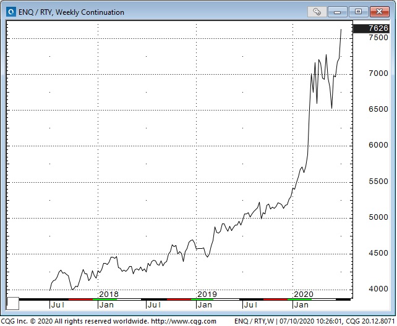The width and height of the screenshot is (397, 326).
Task: Click the 5500 price axis label
Action: (x=378, y=182)
